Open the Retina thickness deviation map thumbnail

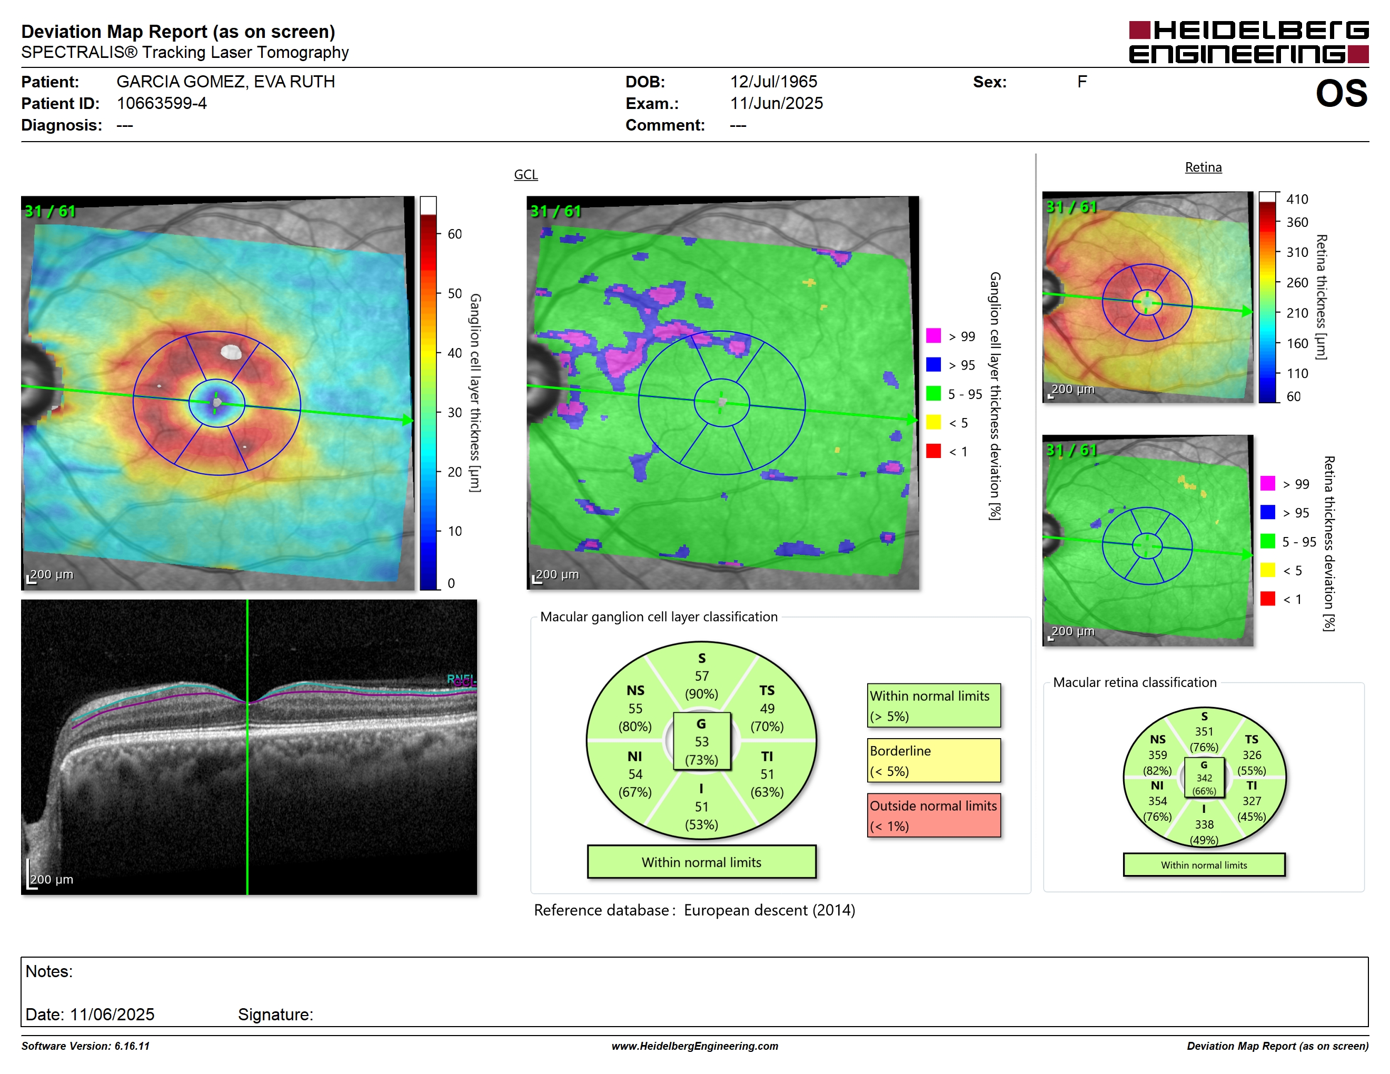coord(1147,540)
